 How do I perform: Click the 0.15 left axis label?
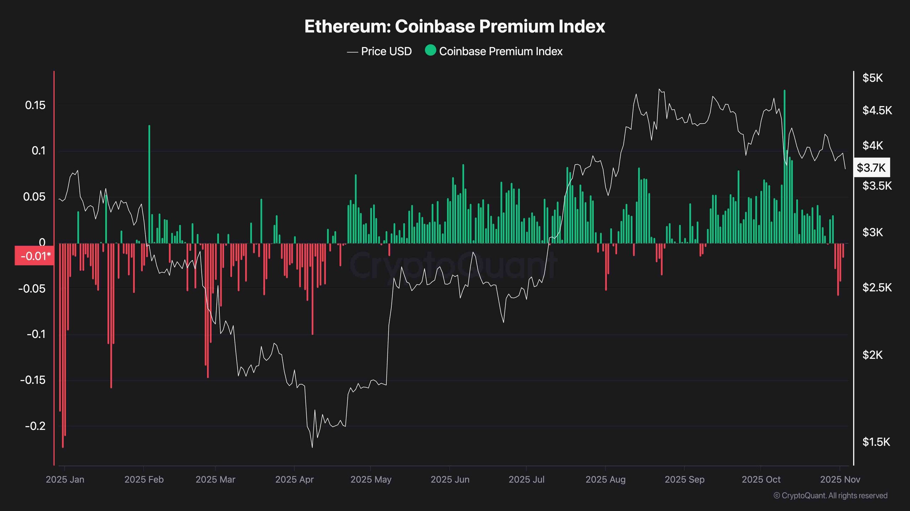35,105
